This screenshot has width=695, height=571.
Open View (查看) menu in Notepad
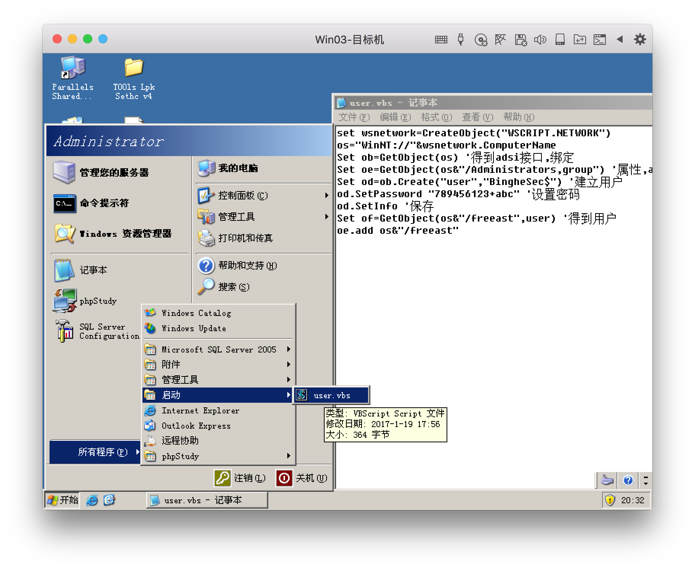click(x=477, y=117)
